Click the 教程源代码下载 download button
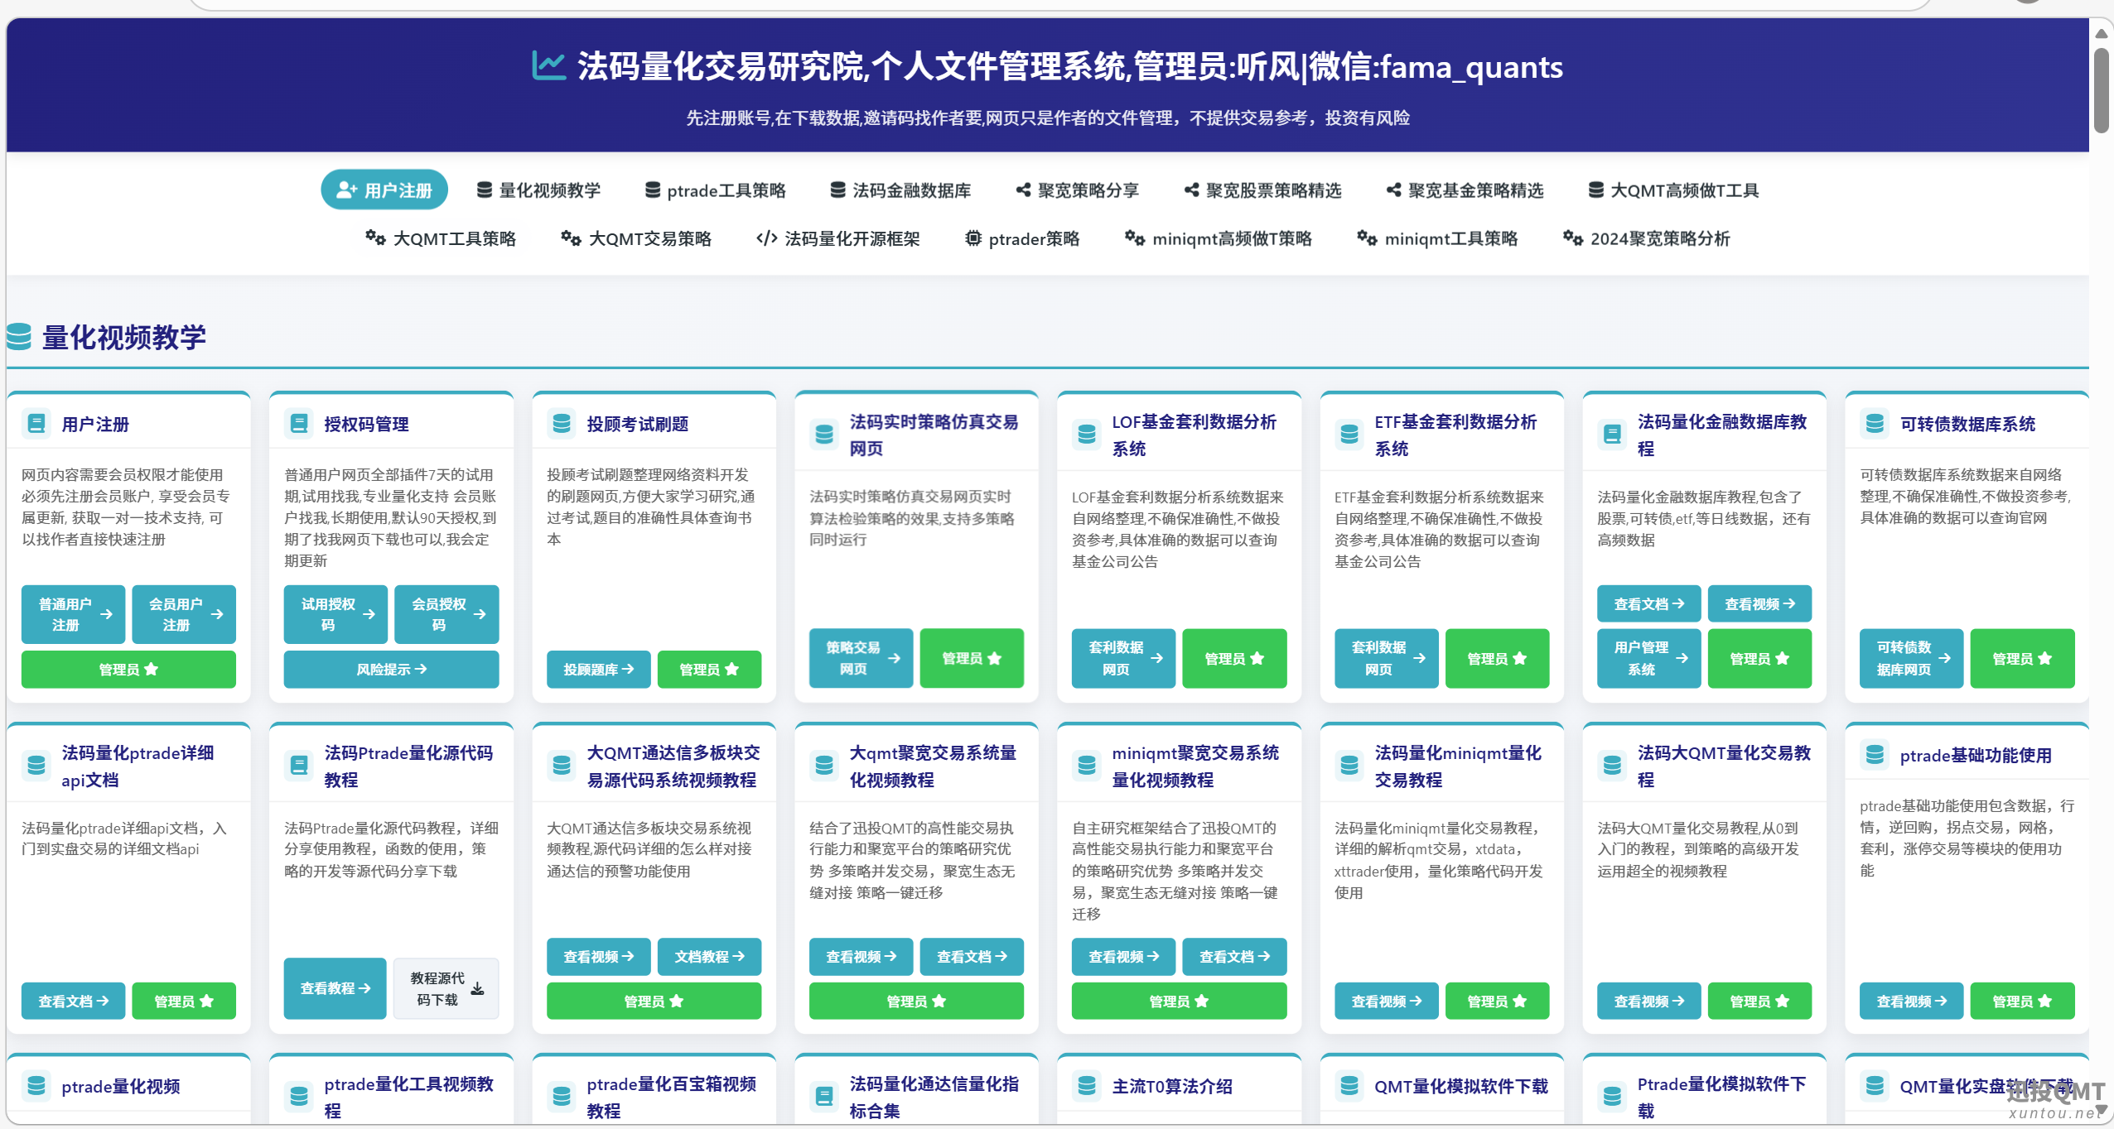Screen dimensions: 2114x1129 pos(446,988)
